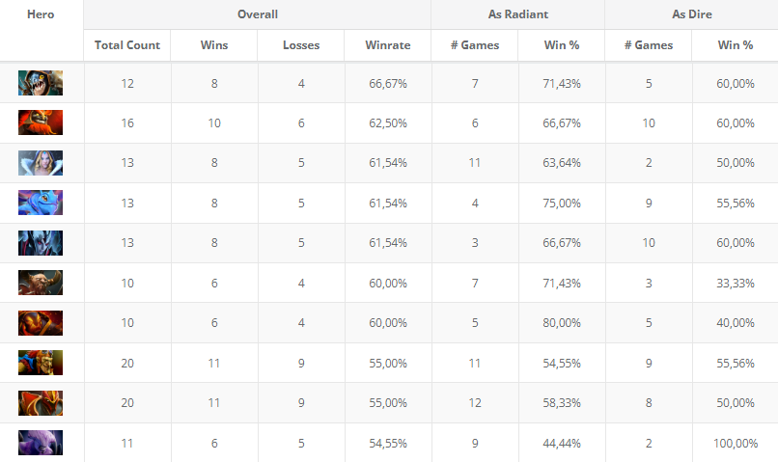Viewport: 778px width, 462px height.
Task: Click Win % header under As Radiant
Action: click(562, 45)
